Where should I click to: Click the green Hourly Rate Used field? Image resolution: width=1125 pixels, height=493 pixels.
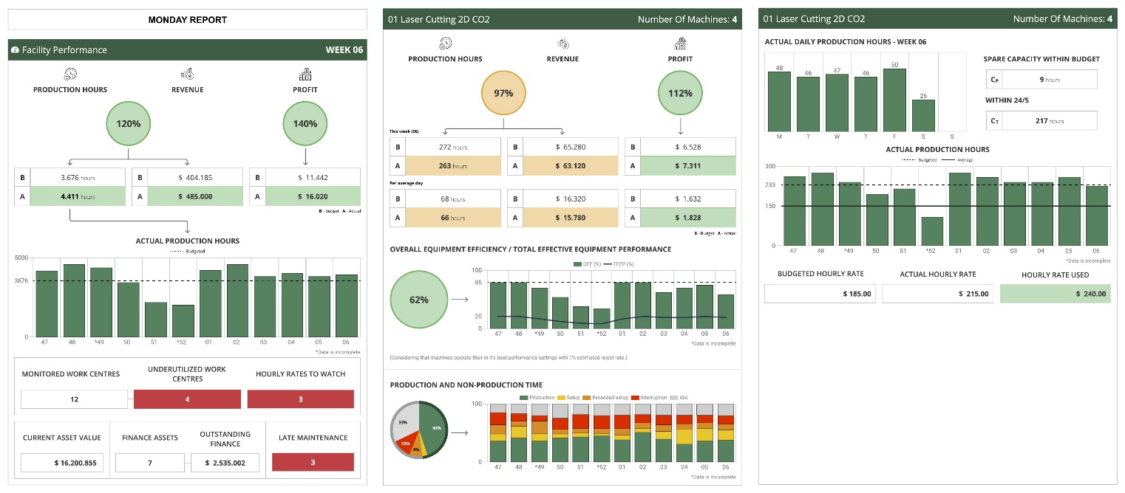pyautogui.click(x=1056, y=293)
